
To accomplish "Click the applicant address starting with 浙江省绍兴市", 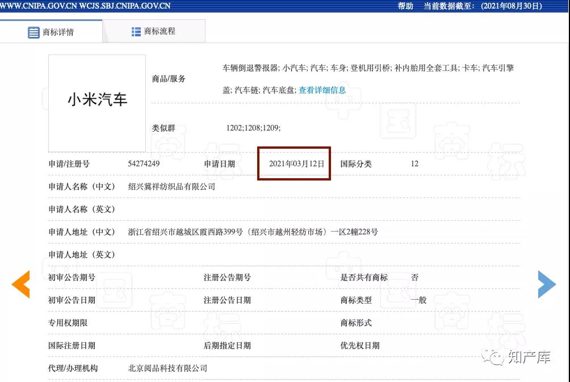I will tap(253, 232).
